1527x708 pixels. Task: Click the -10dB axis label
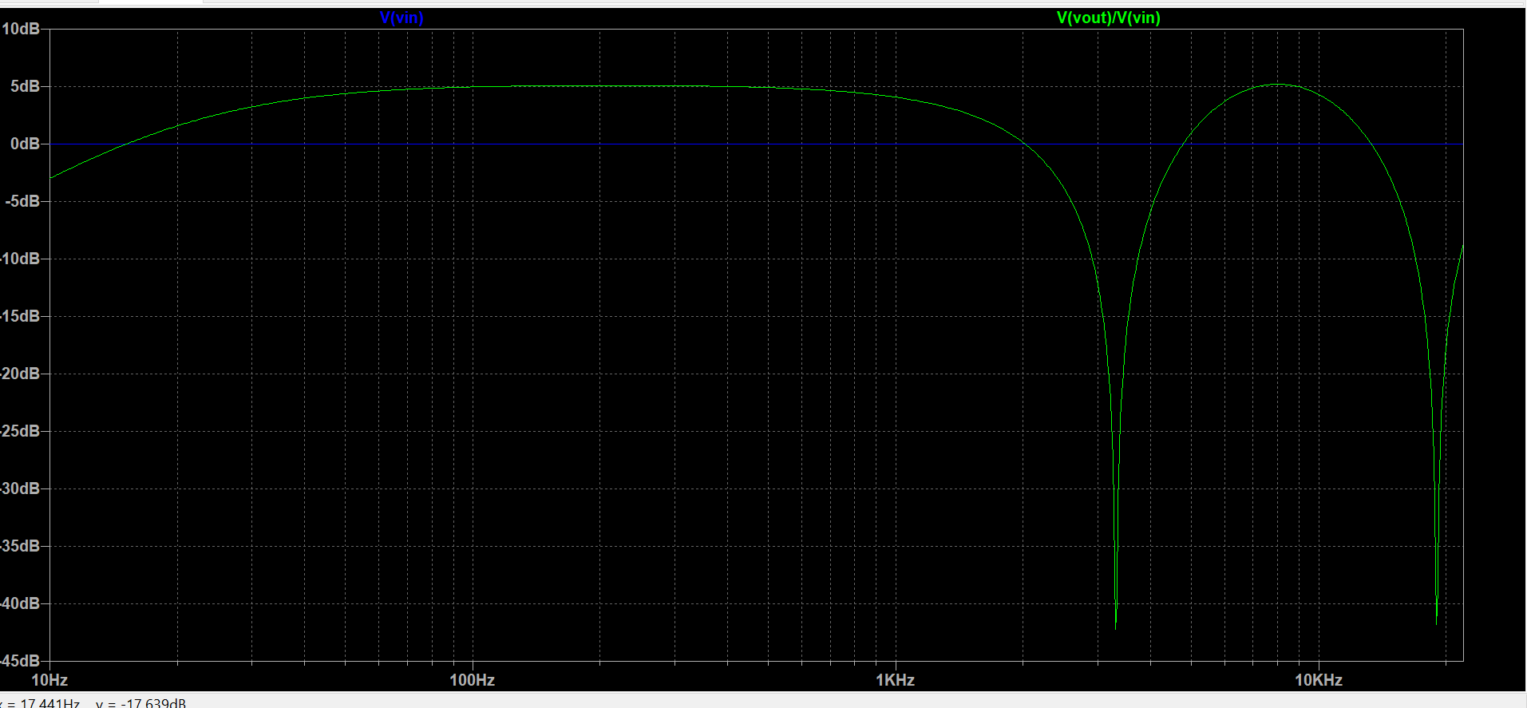pyautogui.click(x=20, y=259)
